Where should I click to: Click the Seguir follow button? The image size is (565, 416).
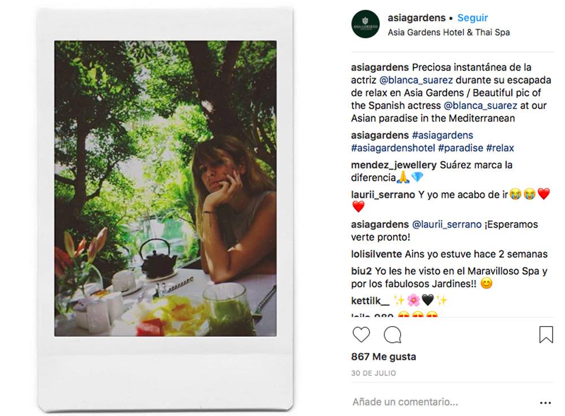(x=472, y=18)
